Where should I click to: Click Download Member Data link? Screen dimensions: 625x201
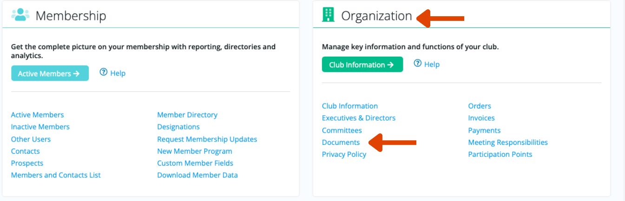pyautogui.click(x=197, y=175)
